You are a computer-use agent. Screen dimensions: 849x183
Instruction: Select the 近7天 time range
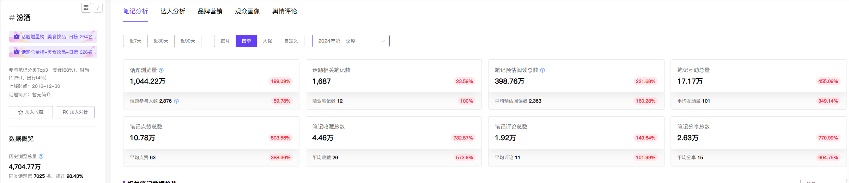pos(135,41)
